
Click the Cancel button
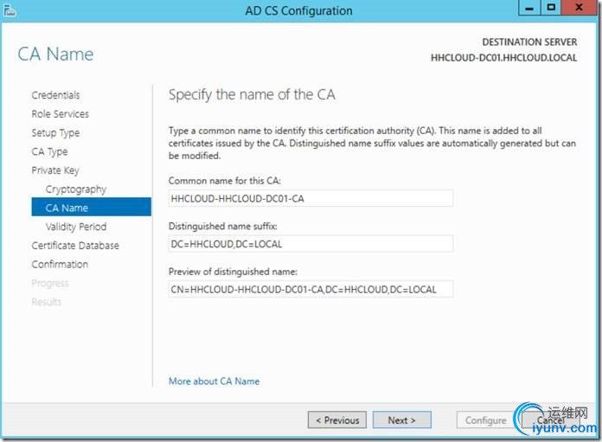click(x=550, y=420)
